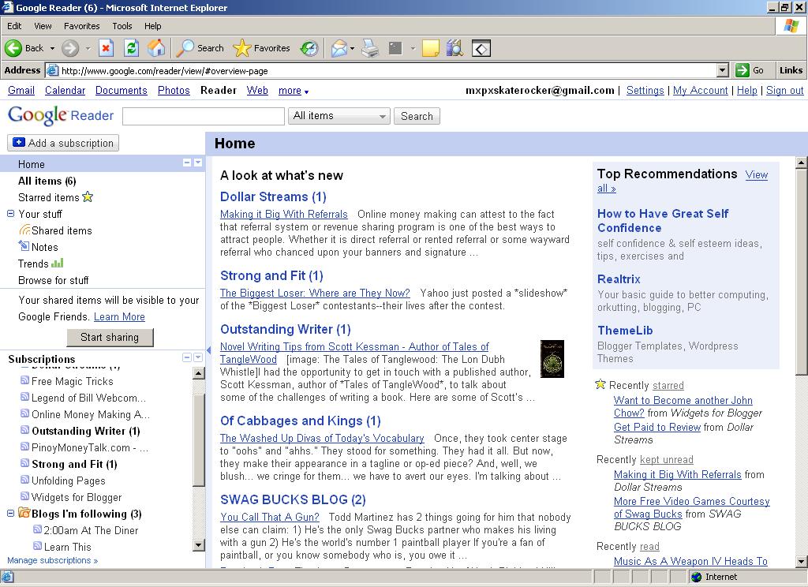Open Strong and Fit (1) subscription
Image resolution: width=808 pixels, height=587 pixels.
[74, 464]
